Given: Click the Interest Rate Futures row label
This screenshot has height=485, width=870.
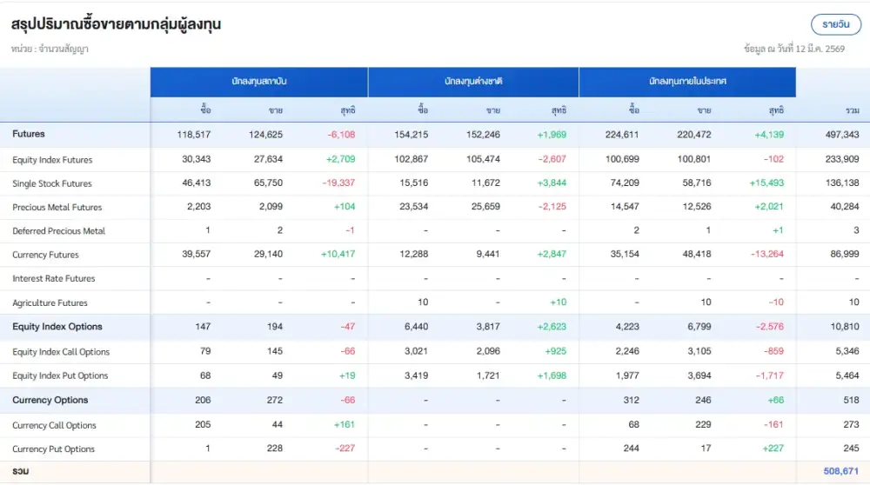Looking at the screenshot, I should (54, 279).
